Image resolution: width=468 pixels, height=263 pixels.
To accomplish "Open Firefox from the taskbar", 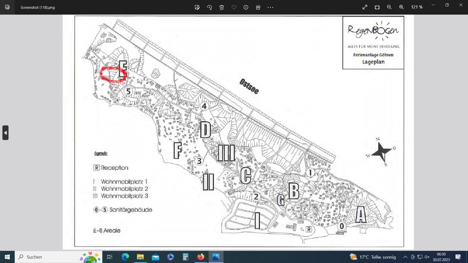I will 200,257.
